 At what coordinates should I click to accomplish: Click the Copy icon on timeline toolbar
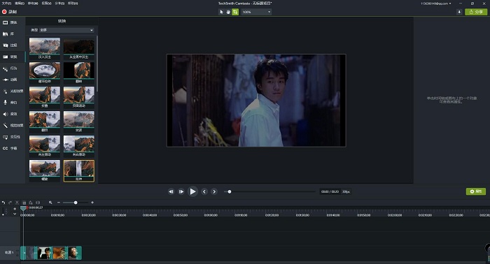point(24,203)
